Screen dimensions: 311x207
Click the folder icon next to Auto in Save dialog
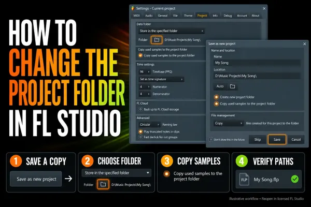click(232, 86)
